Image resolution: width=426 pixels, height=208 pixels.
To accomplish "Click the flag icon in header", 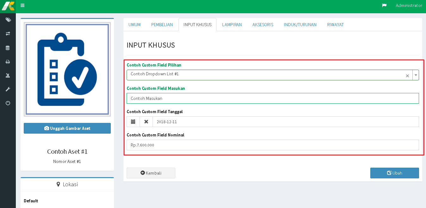I will tap(384, 5).
